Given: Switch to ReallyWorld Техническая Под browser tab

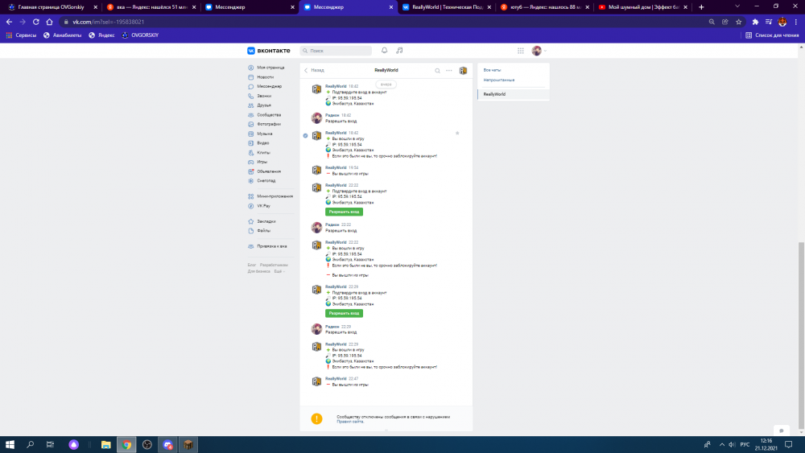Looking at the screenshot, I should coord(447,7).
